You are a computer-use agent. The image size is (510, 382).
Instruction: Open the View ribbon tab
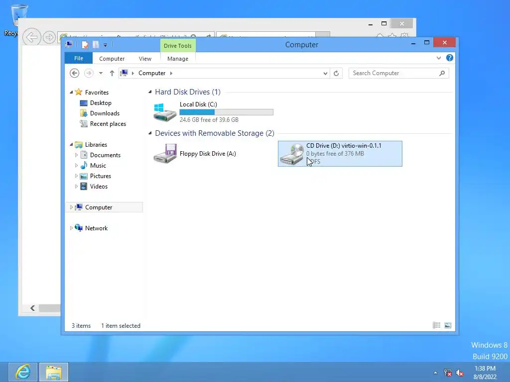[145, 59]
